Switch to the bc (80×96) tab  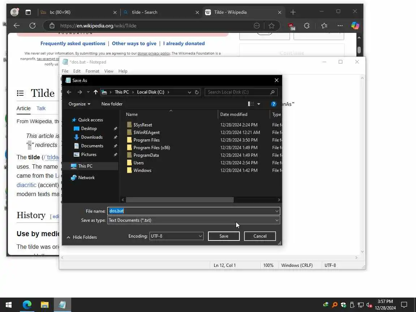coord(78,12)
